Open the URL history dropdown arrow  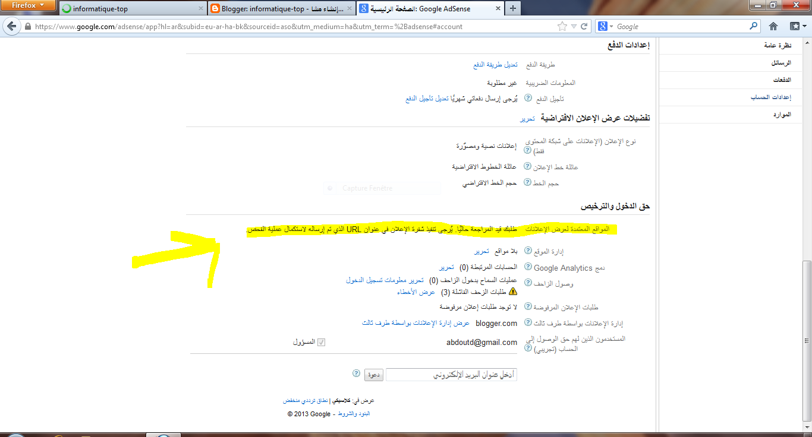574,26
